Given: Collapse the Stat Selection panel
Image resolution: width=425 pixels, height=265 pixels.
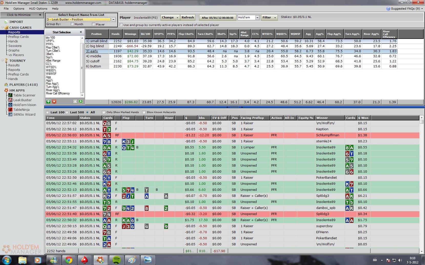Looking at the screenshot, I should pos(81,32).
